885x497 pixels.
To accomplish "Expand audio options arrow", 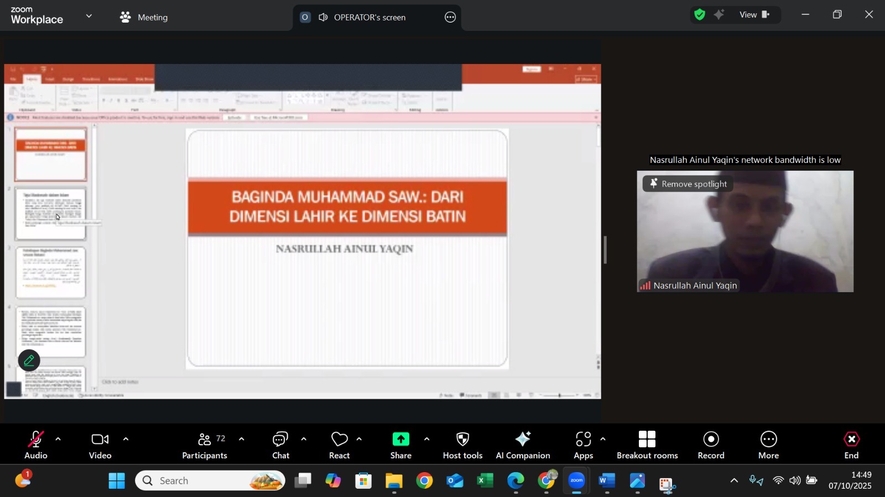I will (x=58, y=440).
